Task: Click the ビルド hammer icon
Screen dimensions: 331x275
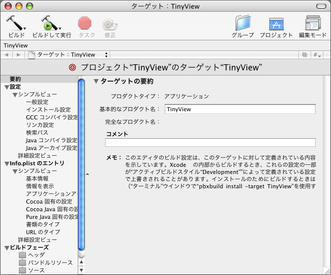Action: coord(15,23)
